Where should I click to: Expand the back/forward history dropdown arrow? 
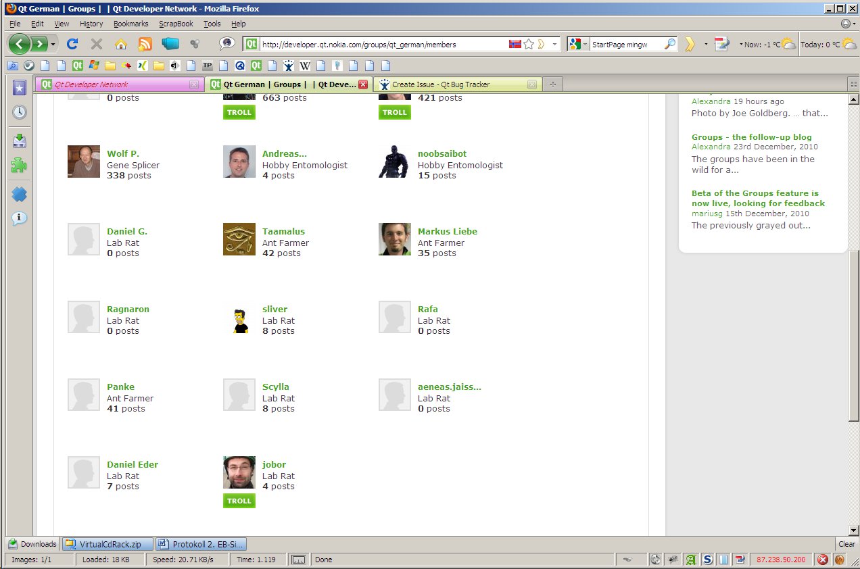(53, 45)
